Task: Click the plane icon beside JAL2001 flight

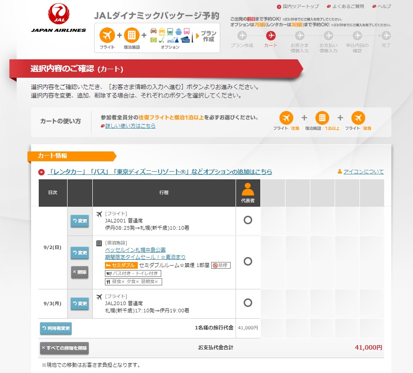Action: (x=99, y=214)
